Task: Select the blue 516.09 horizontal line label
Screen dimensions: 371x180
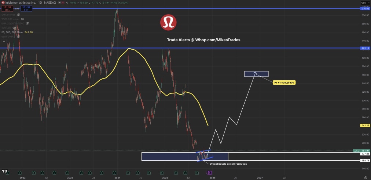Action: (x=365, y=8)
